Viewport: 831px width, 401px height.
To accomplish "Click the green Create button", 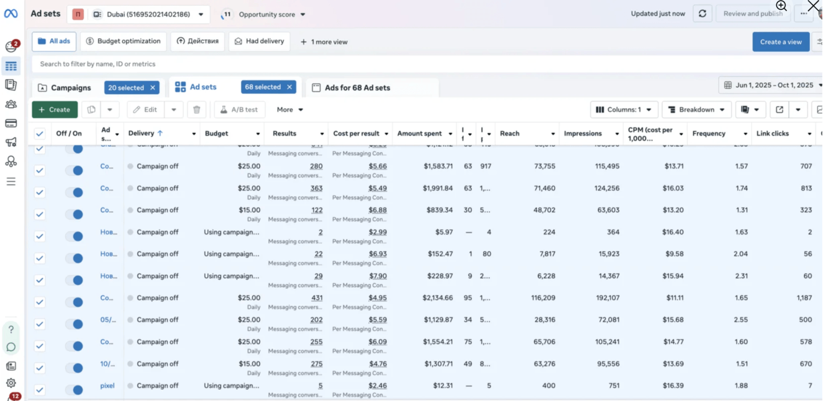I will click(55, 110).
